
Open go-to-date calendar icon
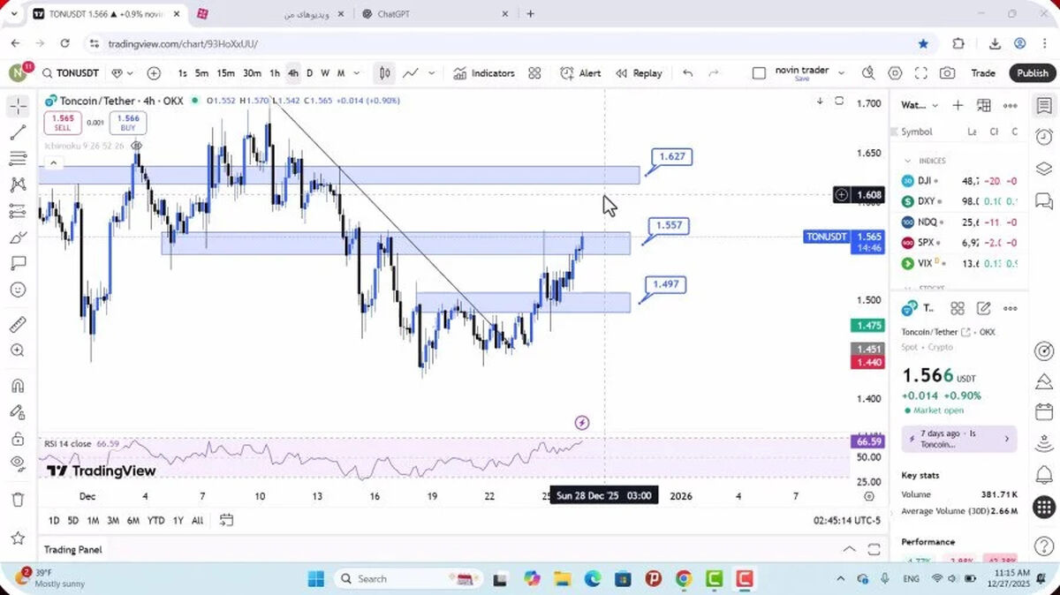pos(226,520)
